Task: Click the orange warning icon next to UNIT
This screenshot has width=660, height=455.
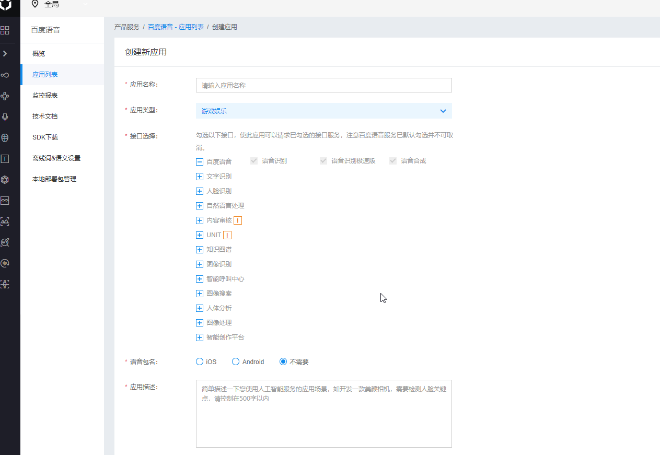Action: point(227,235)
